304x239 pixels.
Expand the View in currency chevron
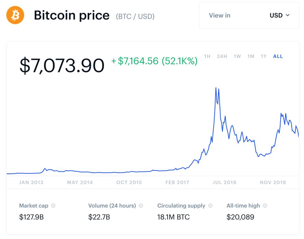[x=288, y=15]
